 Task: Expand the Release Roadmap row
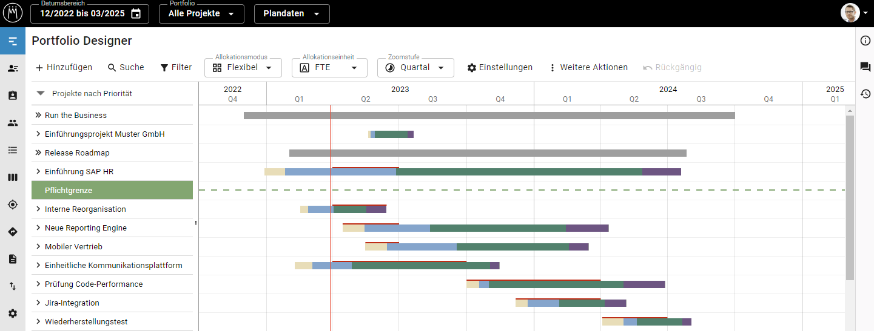(38, 152)
